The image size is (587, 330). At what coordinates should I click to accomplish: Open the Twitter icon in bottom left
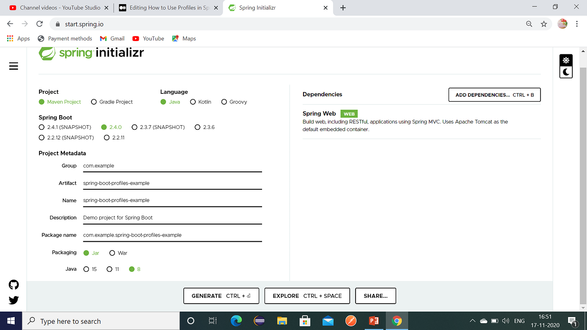tap(13, 300)
